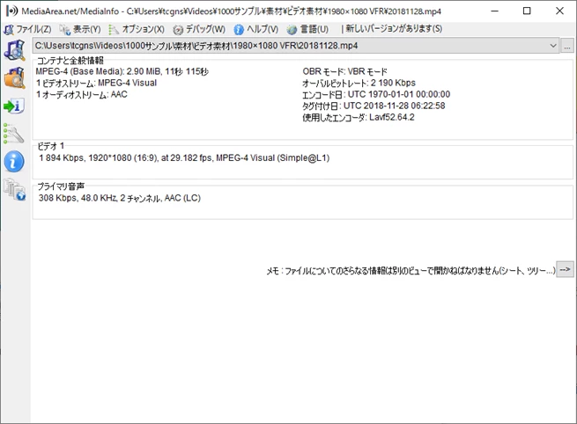Open preferences via the wrench sidebar icon
This screenshot has height=424, width=577.
13,134
